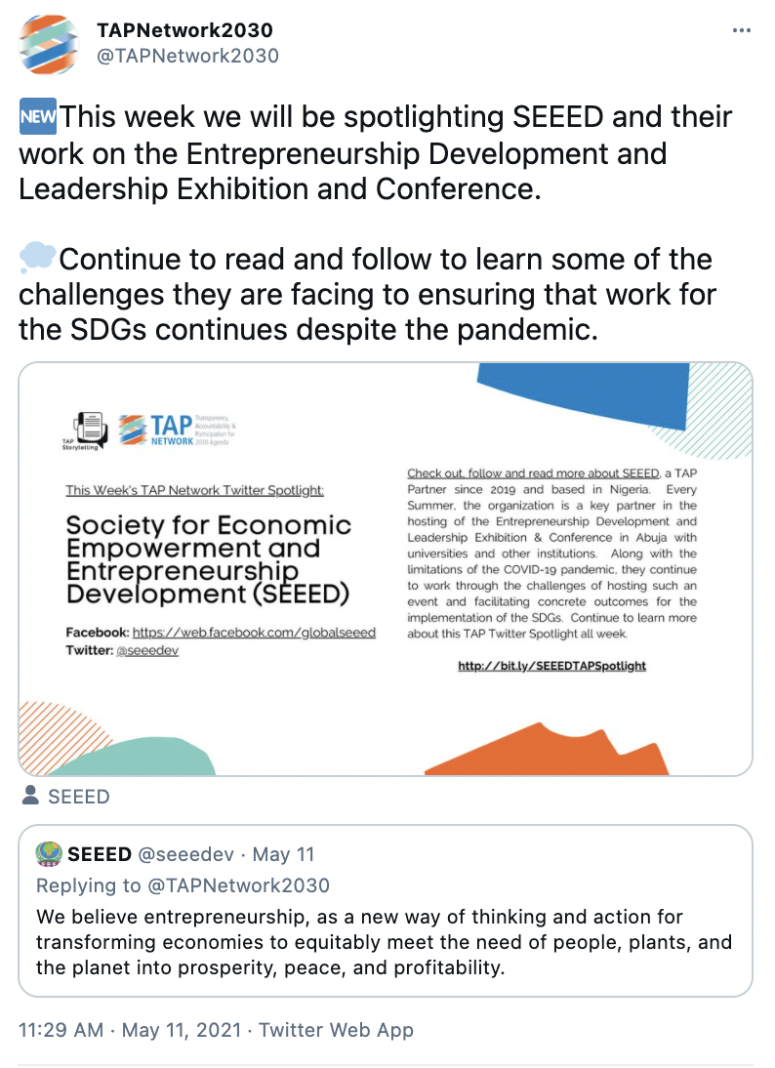Open the May 11 date on quoted tweet
Image resolution: width=775 pixels, height=1068 pixels.
(x=283, y=854)
